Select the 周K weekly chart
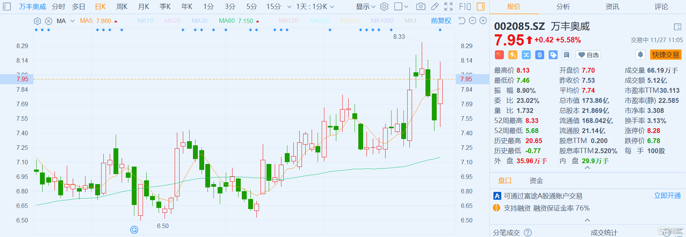The image size is (686, 237). (122, 7)
